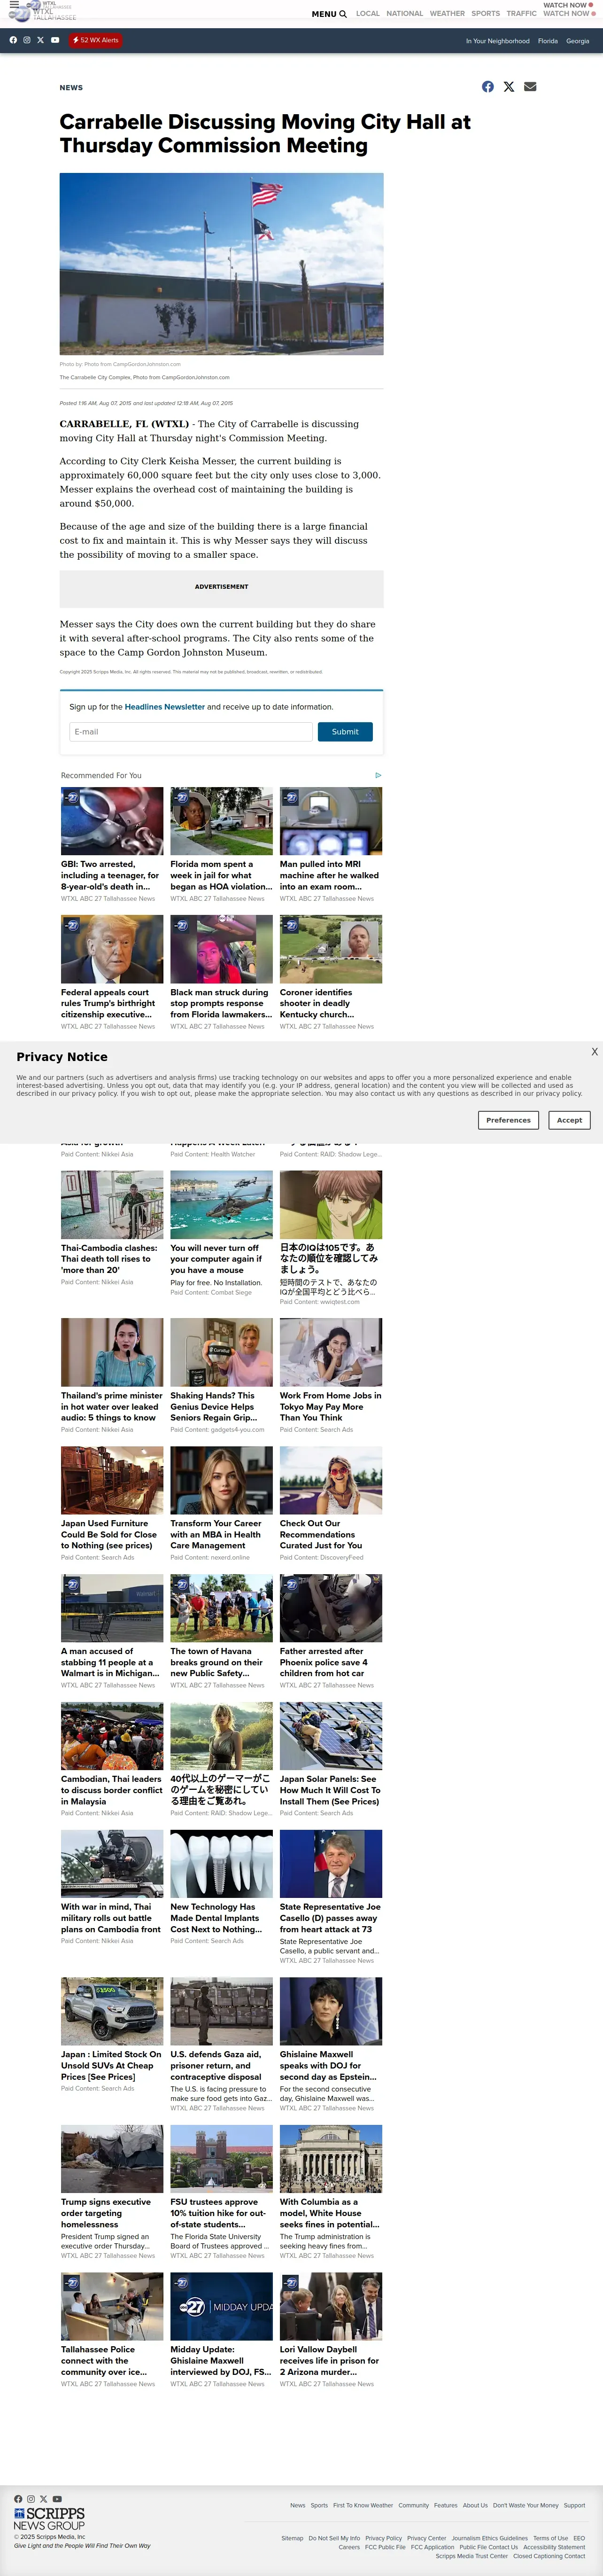Click Instagram icon in top bar

26,40
